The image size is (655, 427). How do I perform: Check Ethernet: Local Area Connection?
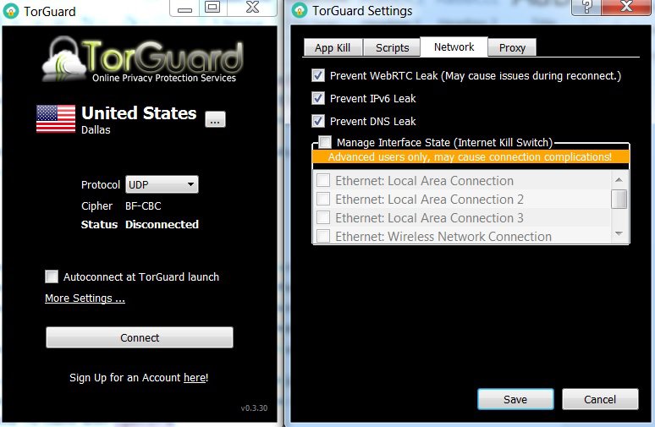323,180
